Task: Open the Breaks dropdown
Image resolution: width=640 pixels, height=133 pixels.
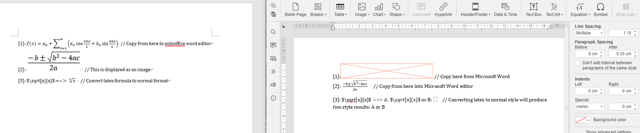Action: tap(318, 10)
